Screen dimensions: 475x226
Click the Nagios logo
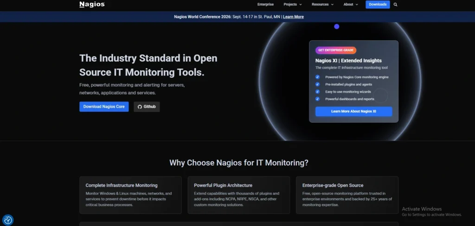tap(92, 4)
